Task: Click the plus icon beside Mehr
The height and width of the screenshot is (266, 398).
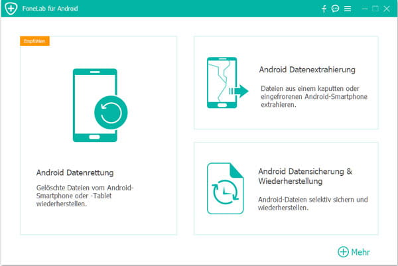Action: click(343, 252)
